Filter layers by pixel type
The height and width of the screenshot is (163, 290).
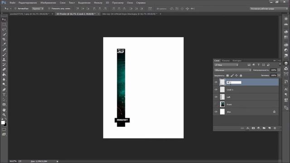pyautogui.click(x=249, y=65)
